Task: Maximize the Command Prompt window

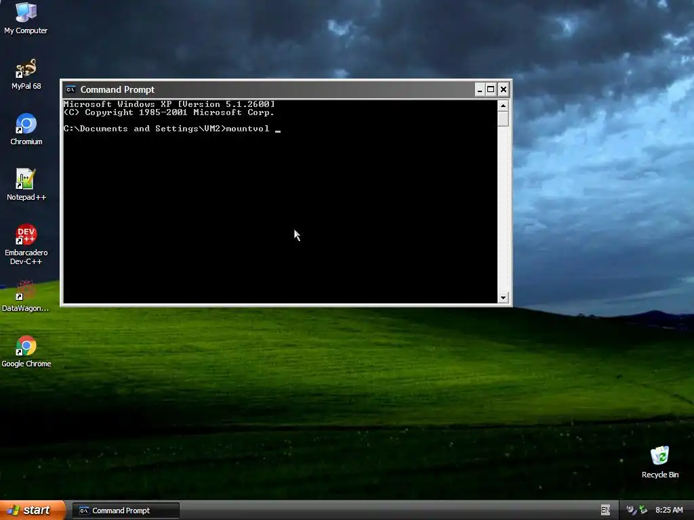Action: tap(491, 90)
